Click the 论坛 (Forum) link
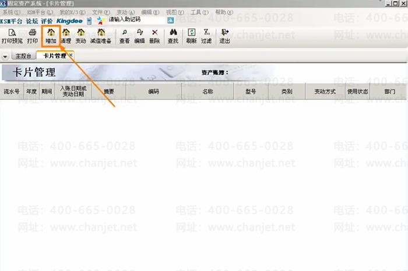Screen dimensions: 408x271 click(31, 20)
